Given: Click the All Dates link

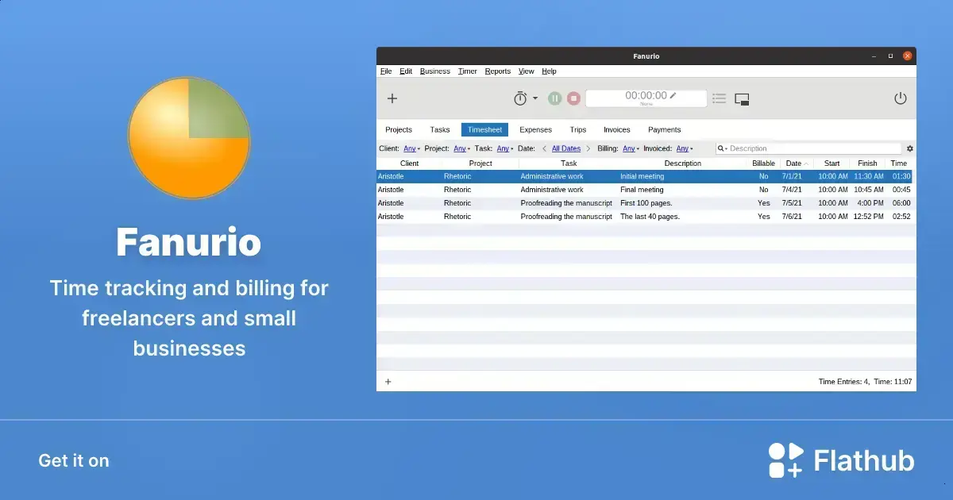Looking at the screenshot, I should pos(566,148).
